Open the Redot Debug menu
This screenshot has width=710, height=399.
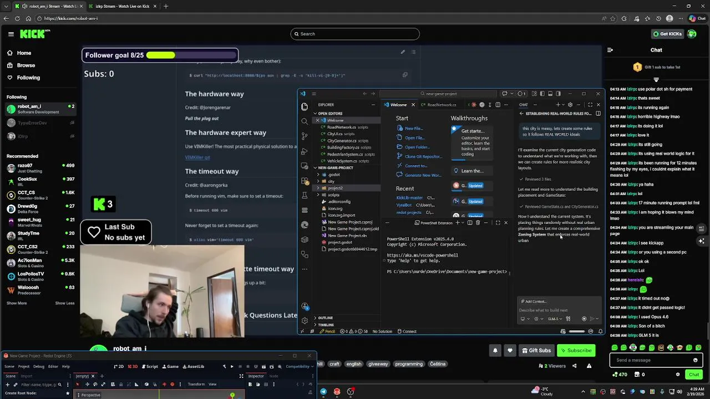click(x=39, y=366)
